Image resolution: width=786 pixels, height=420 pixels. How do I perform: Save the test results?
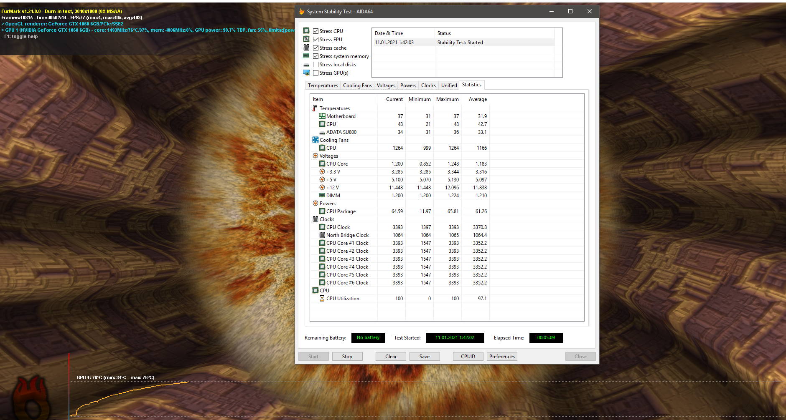pos(425,357)
